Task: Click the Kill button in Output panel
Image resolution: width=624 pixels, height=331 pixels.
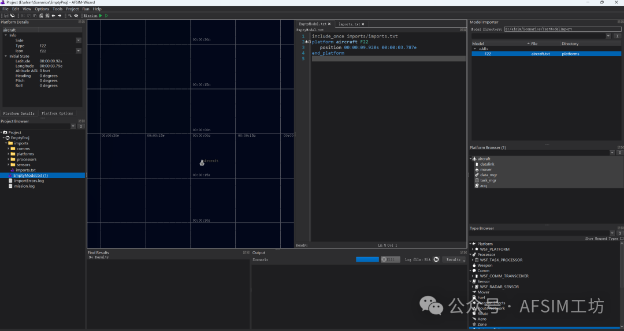Action: coord(391,259)
